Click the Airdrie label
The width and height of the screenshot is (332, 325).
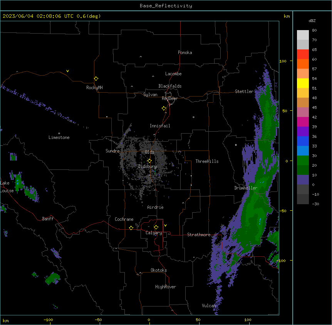pos(155,207)
